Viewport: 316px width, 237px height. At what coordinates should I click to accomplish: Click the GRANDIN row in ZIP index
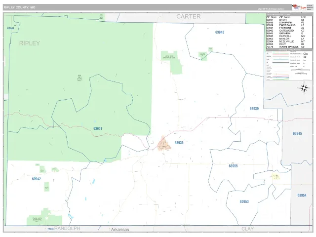click(x=286, y=33)
